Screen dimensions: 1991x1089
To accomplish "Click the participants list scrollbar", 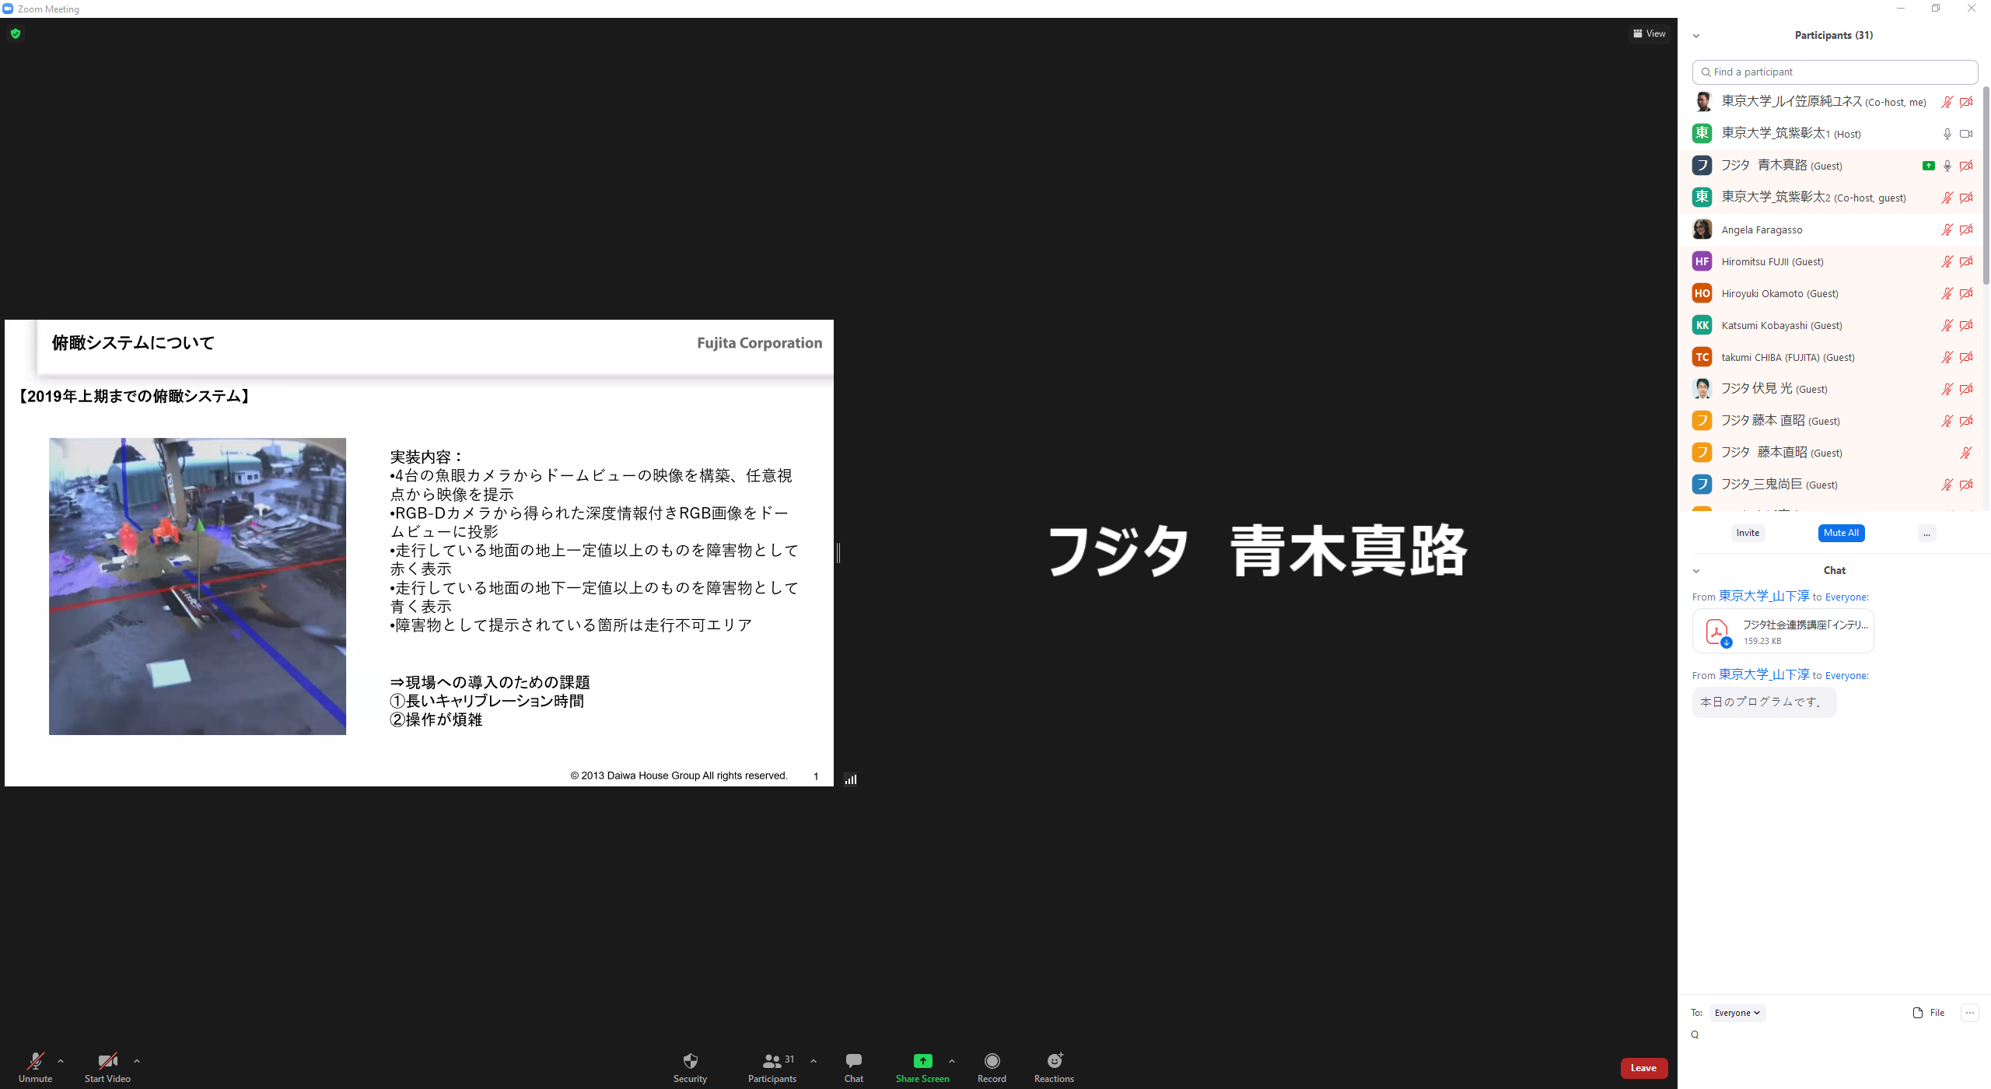I will click(1986, 185).
